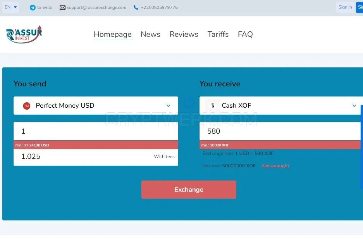Click support@rassurexchange.com email link
This screenshot has width=363, height=239.
[x=96, y=7]
